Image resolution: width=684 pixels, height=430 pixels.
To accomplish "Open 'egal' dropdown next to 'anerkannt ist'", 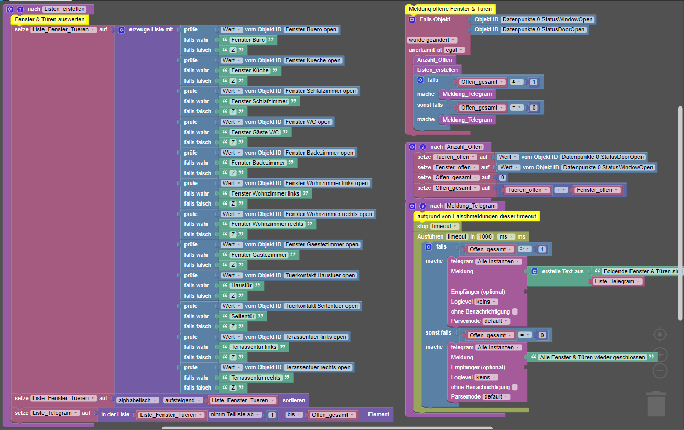I will pos(454,50).
